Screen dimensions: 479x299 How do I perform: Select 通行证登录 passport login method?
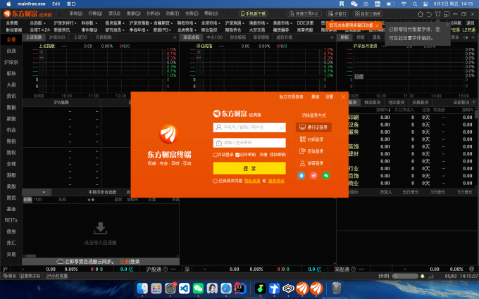click(313, 127)
